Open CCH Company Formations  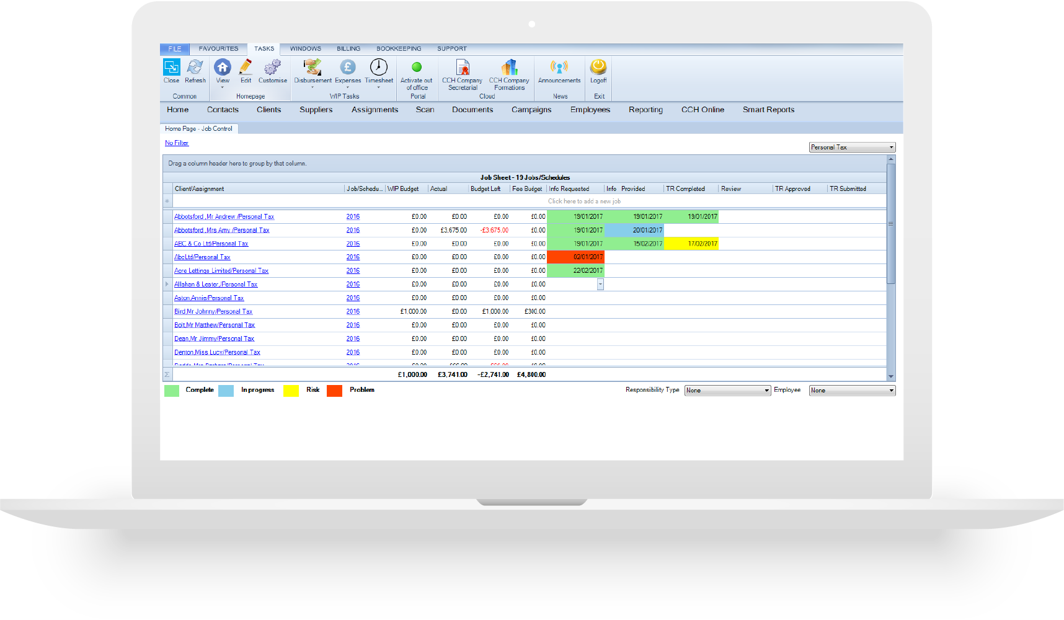tap(509, 68)
